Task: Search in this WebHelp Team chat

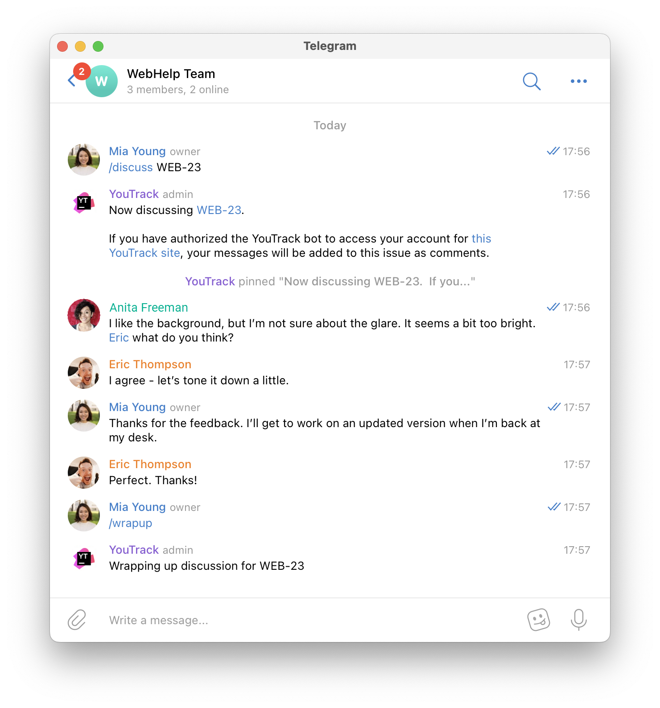Action: (532, 81)
